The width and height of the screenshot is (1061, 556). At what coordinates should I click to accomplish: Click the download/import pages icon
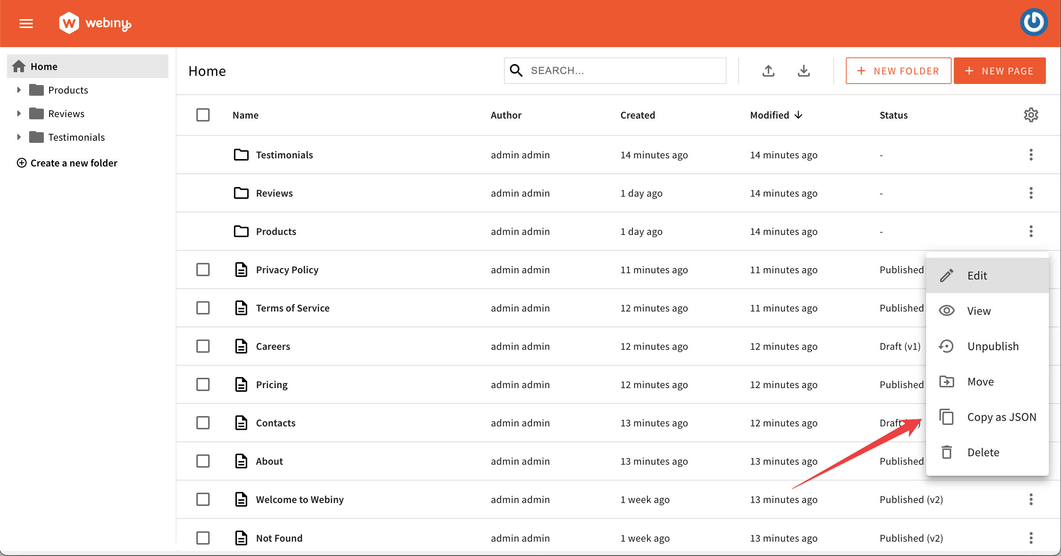point(803,71)
